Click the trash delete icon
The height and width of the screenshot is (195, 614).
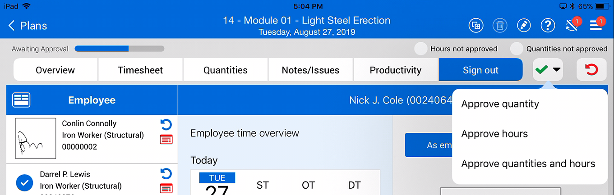click(500, 25)
